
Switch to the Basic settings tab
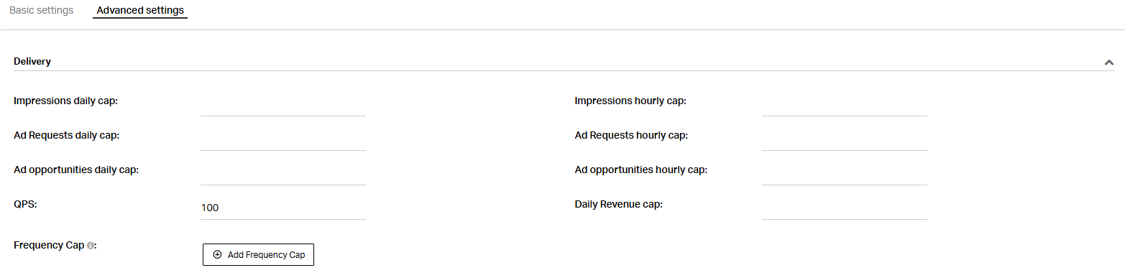pyautogui.click(x=41, y=11)
